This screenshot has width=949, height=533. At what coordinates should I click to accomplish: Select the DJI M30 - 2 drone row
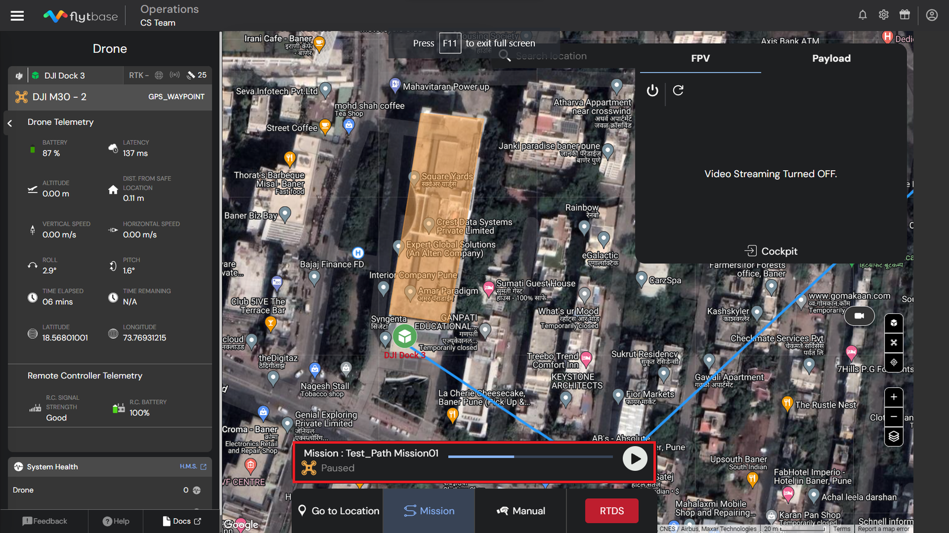pyautogui.click(x=110, y=97)
